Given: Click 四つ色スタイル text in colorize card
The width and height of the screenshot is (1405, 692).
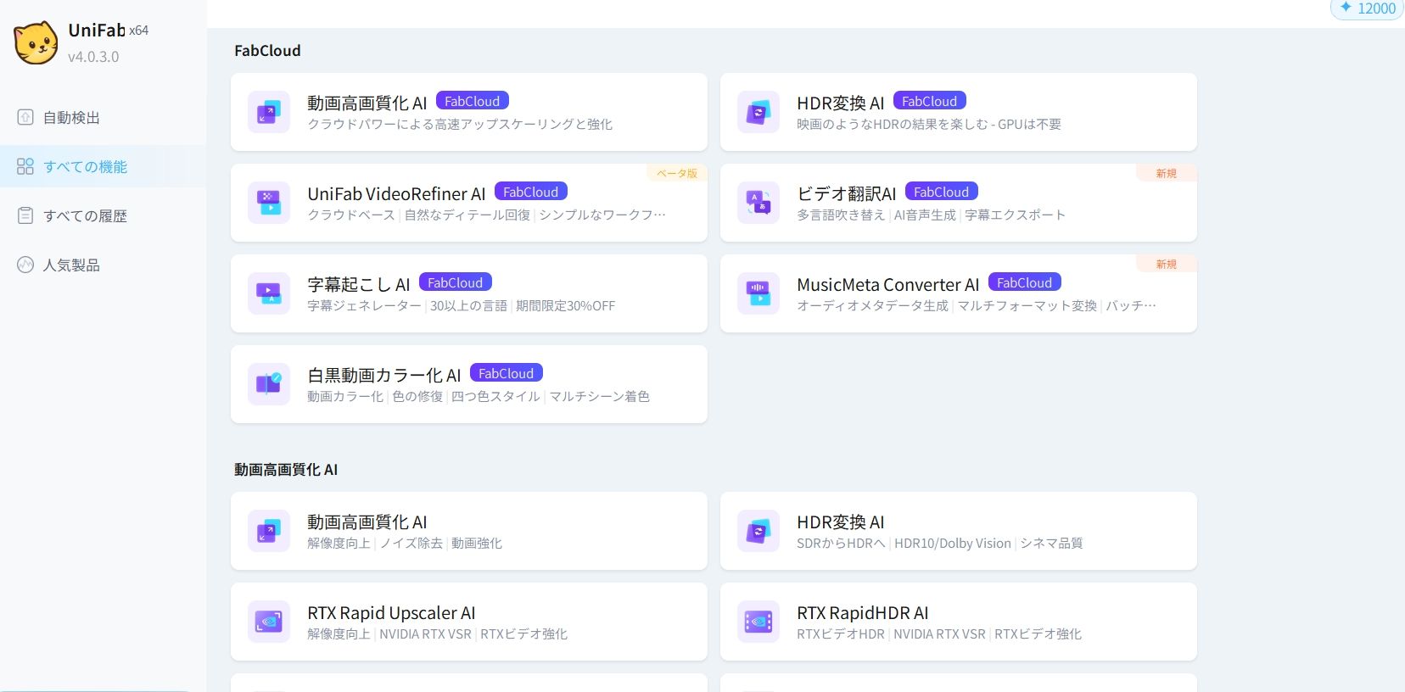Looking at the screenshot, I should (496, 397).
